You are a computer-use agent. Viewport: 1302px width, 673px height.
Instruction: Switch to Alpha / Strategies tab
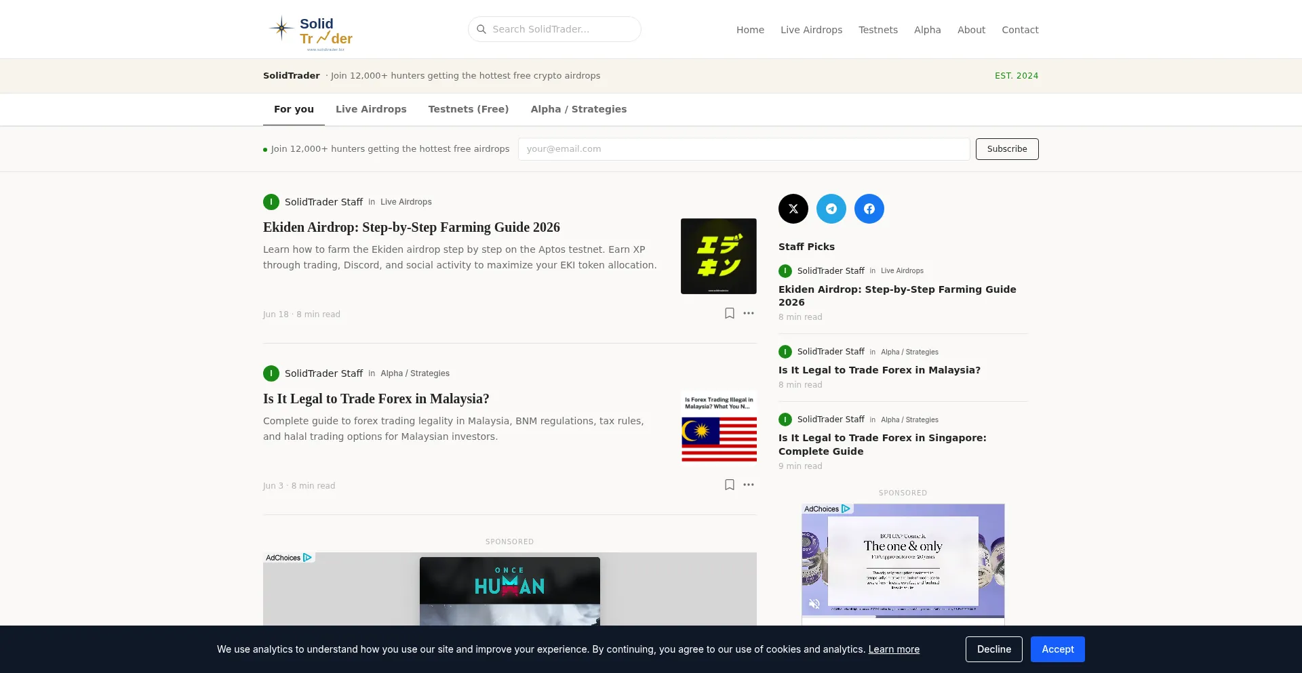tap(578, 109)
